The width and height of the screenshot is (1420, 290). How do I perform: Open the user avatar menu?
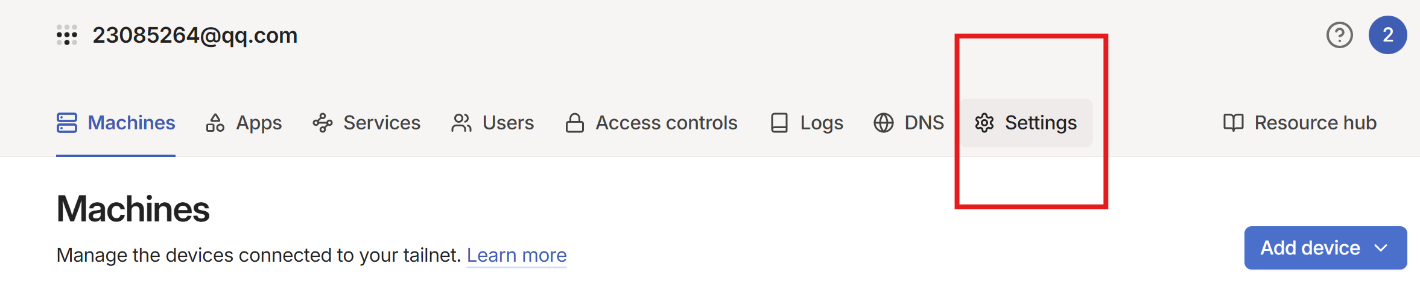(1387, 35)
